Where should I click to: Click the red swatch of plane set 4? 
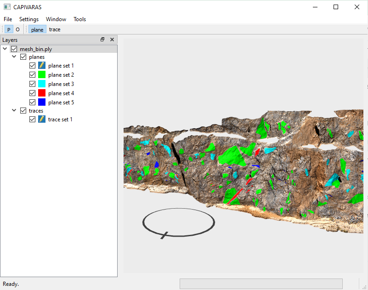42,93
